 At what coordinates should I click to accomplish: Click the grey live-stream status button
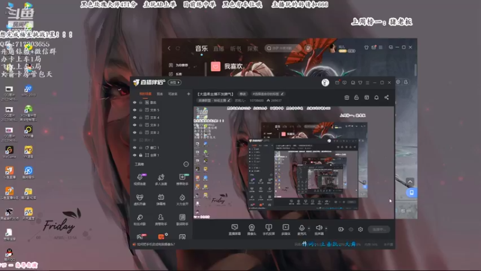(x=379, y=229)
